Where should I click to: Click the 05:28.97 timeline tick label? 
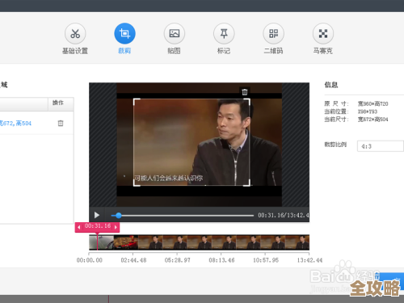(x=178, y=260)
